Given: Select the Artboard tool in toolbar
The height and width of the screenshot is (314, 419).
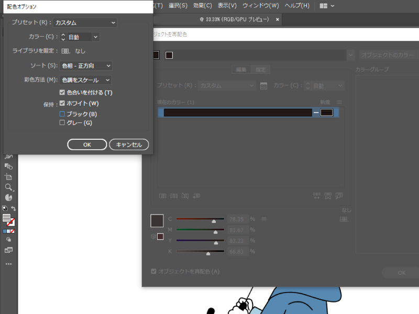Looking at the screenshot, I should click(x=8, y=177).
